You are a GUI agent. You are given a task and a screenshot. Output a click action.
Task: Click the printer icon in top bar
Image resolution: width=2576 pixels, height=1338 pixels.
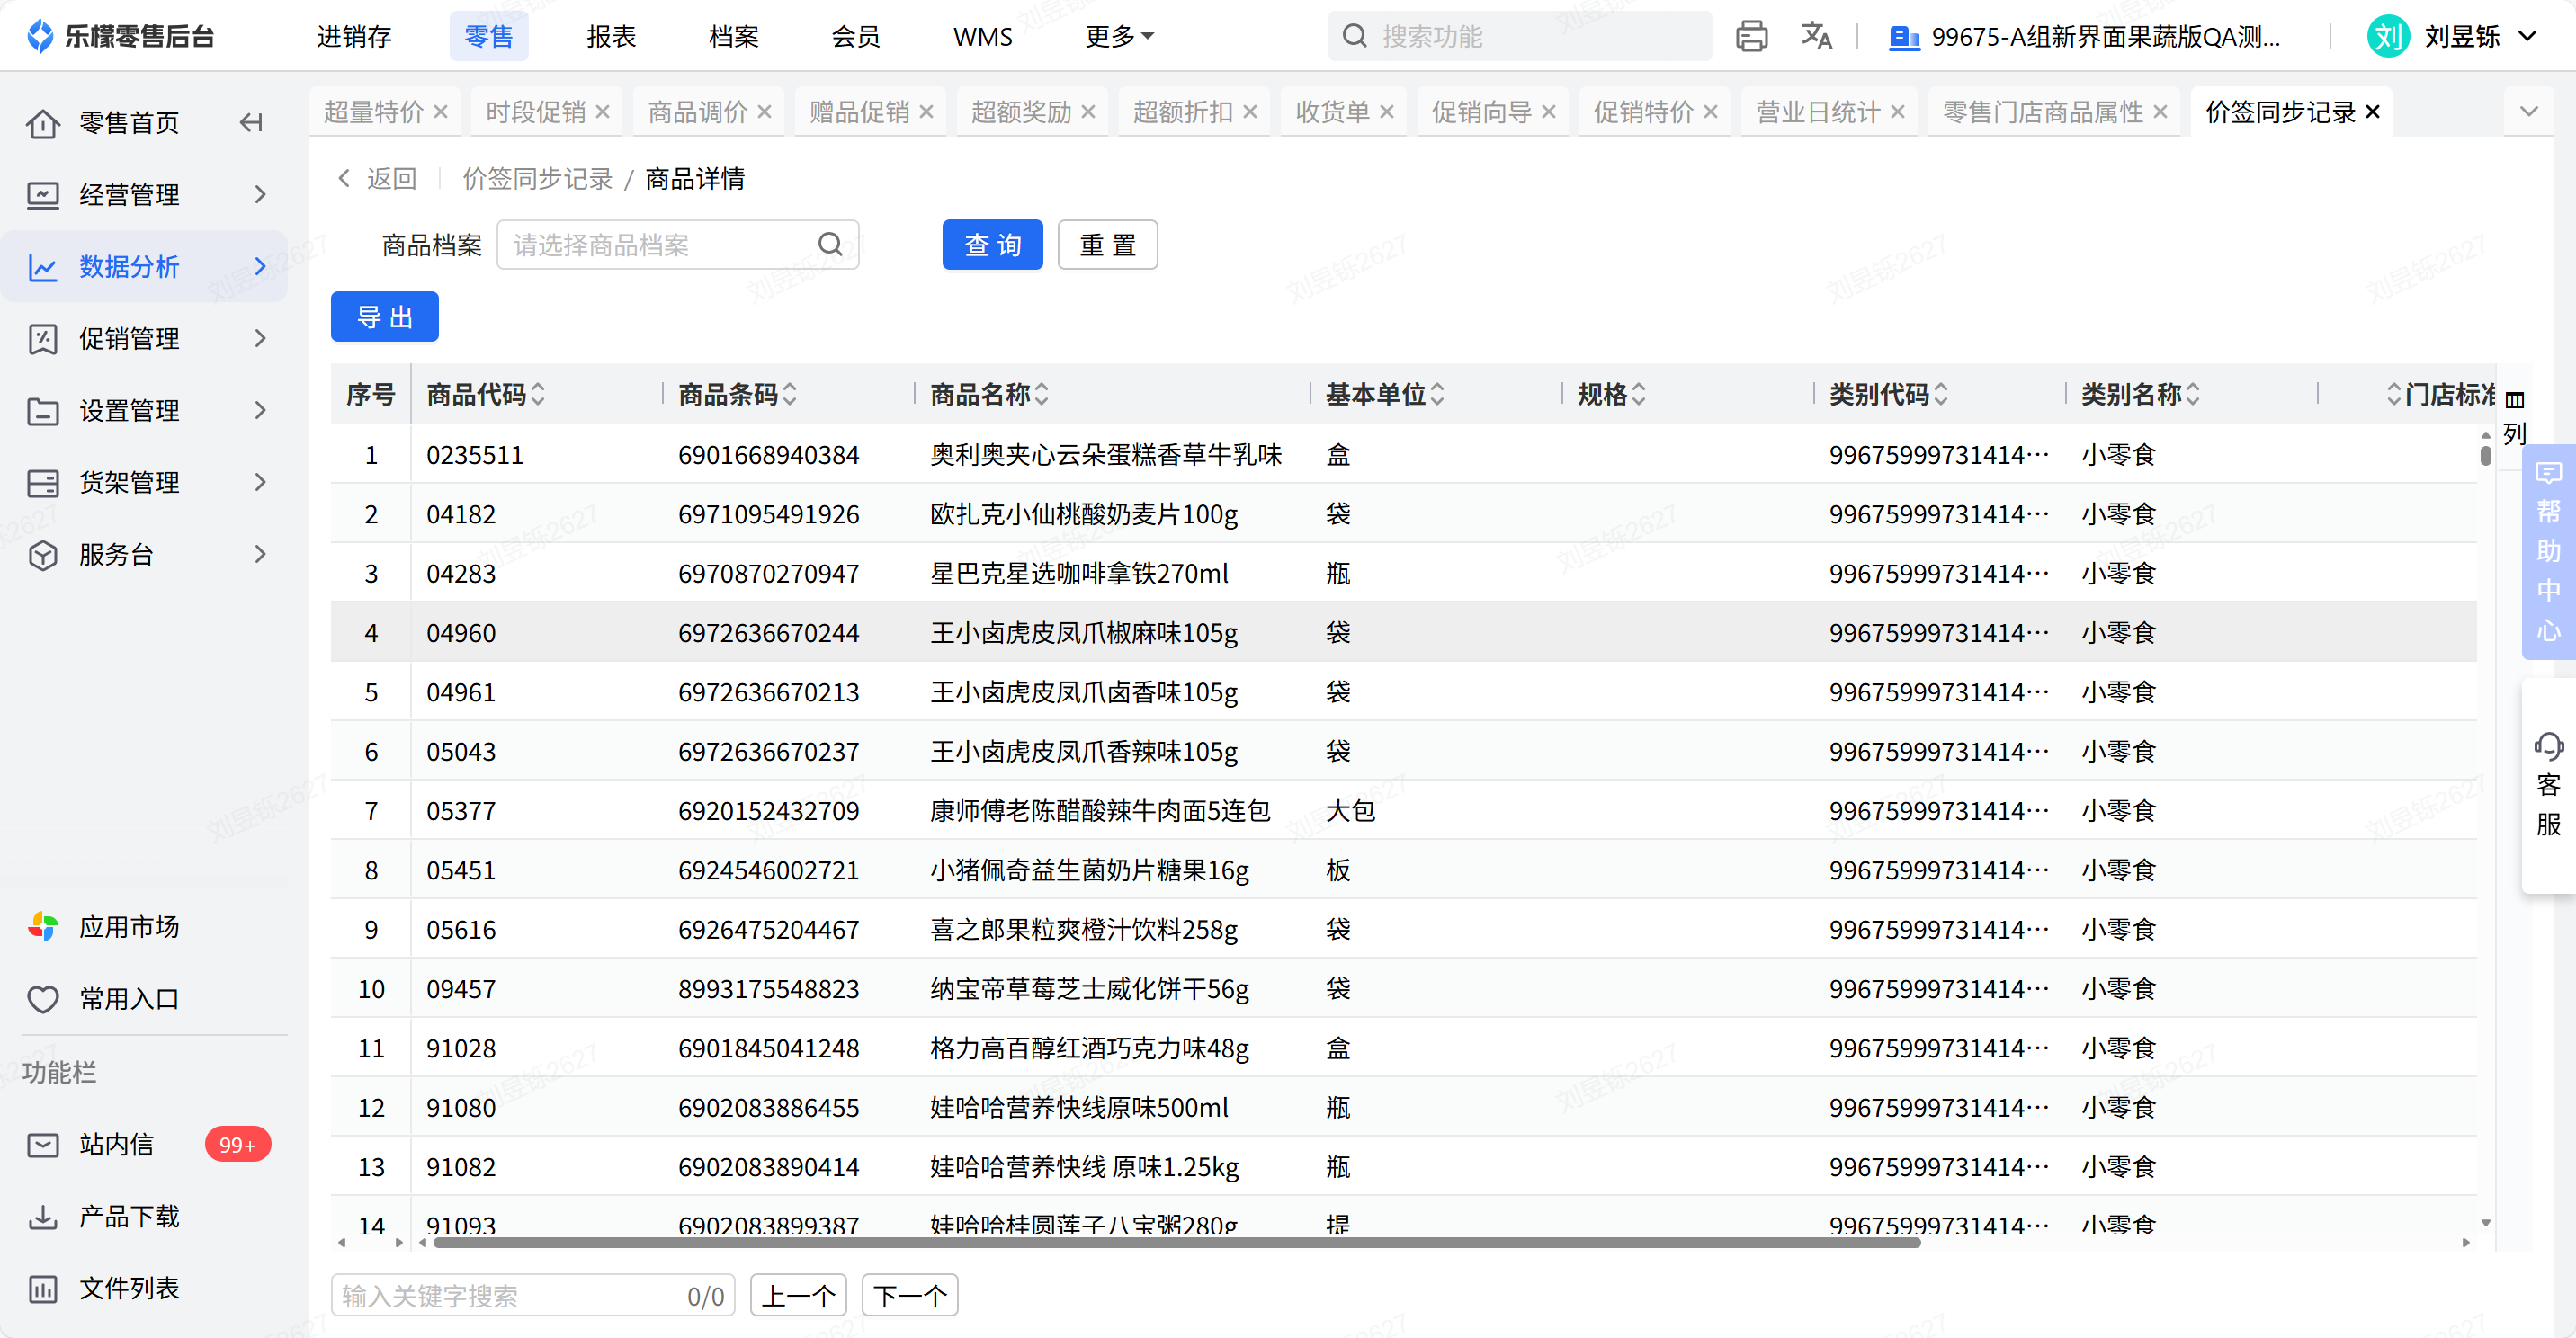coord(1751,36)
